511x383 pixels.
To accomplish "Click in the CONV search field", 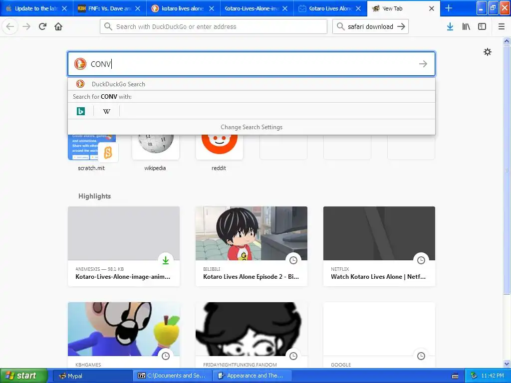I will coord(252,64).
